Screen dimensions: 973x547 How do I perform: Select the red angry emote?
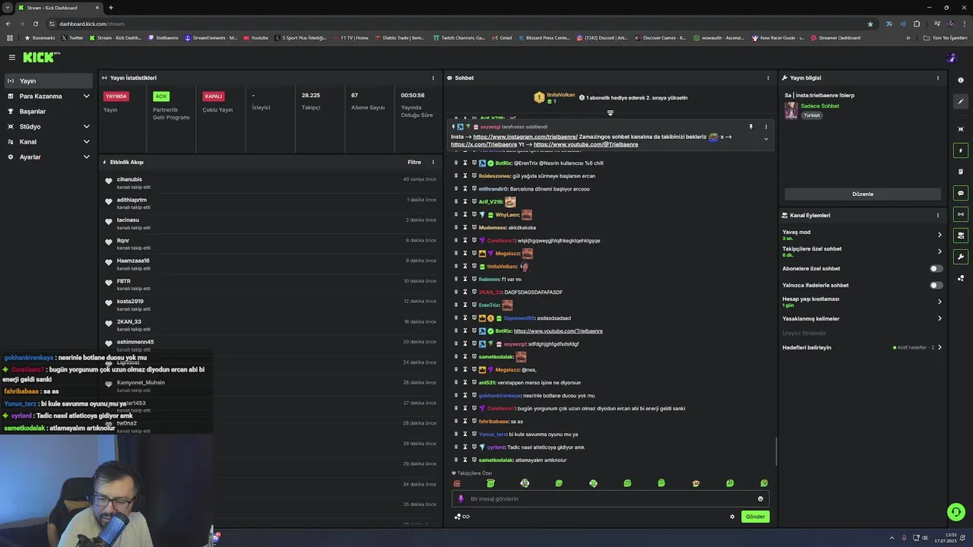457,483
